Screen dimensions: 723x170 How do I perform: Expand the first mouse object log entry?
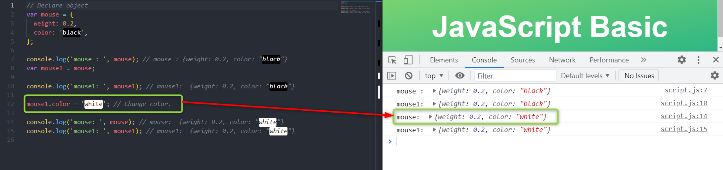tap(434, 91)
